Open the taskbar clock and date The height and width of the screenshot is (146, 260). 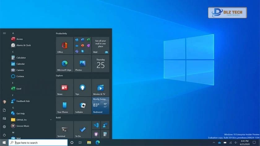pyautogui.click(x=245, y=143)
